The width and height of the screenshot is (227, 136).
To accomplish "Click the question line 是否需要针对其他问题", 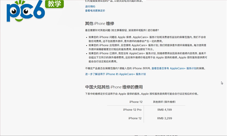I will click(x=122, y=30).
